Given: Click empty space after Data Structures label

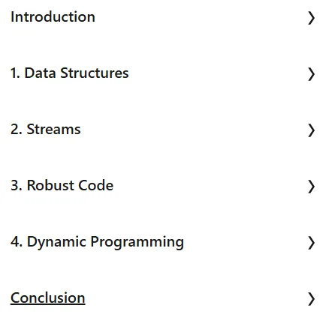Looking at the screenshot, I should [x=218, y=73].
